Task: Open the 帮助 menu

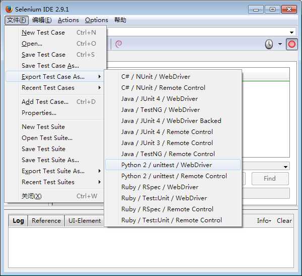Action: tap(120, 20)
